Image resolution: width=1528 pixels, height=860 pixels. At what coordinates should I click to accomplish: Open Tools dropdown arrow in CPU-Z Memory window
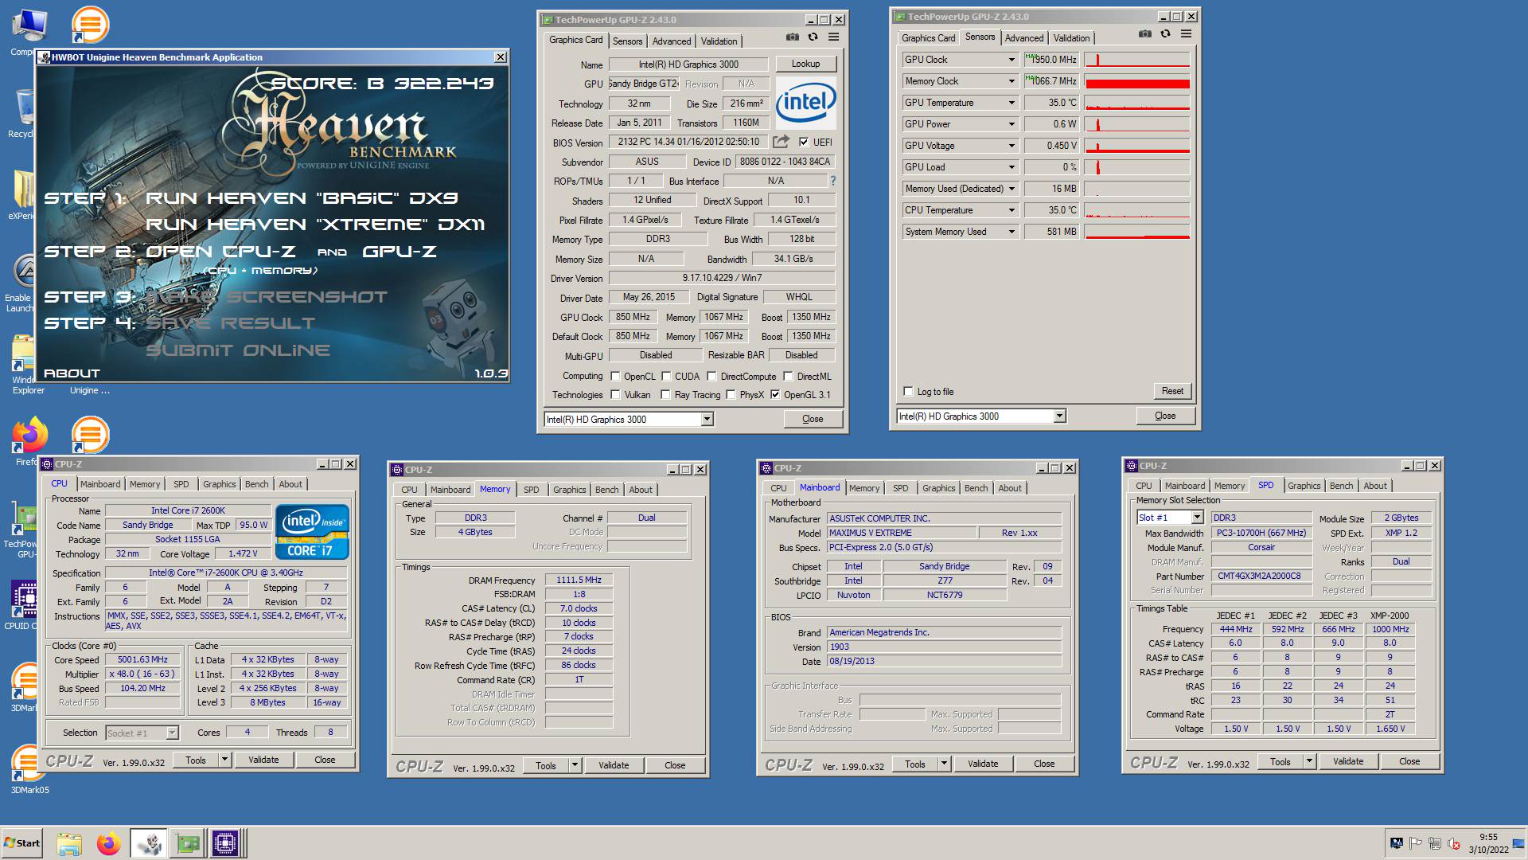point(574,765)
